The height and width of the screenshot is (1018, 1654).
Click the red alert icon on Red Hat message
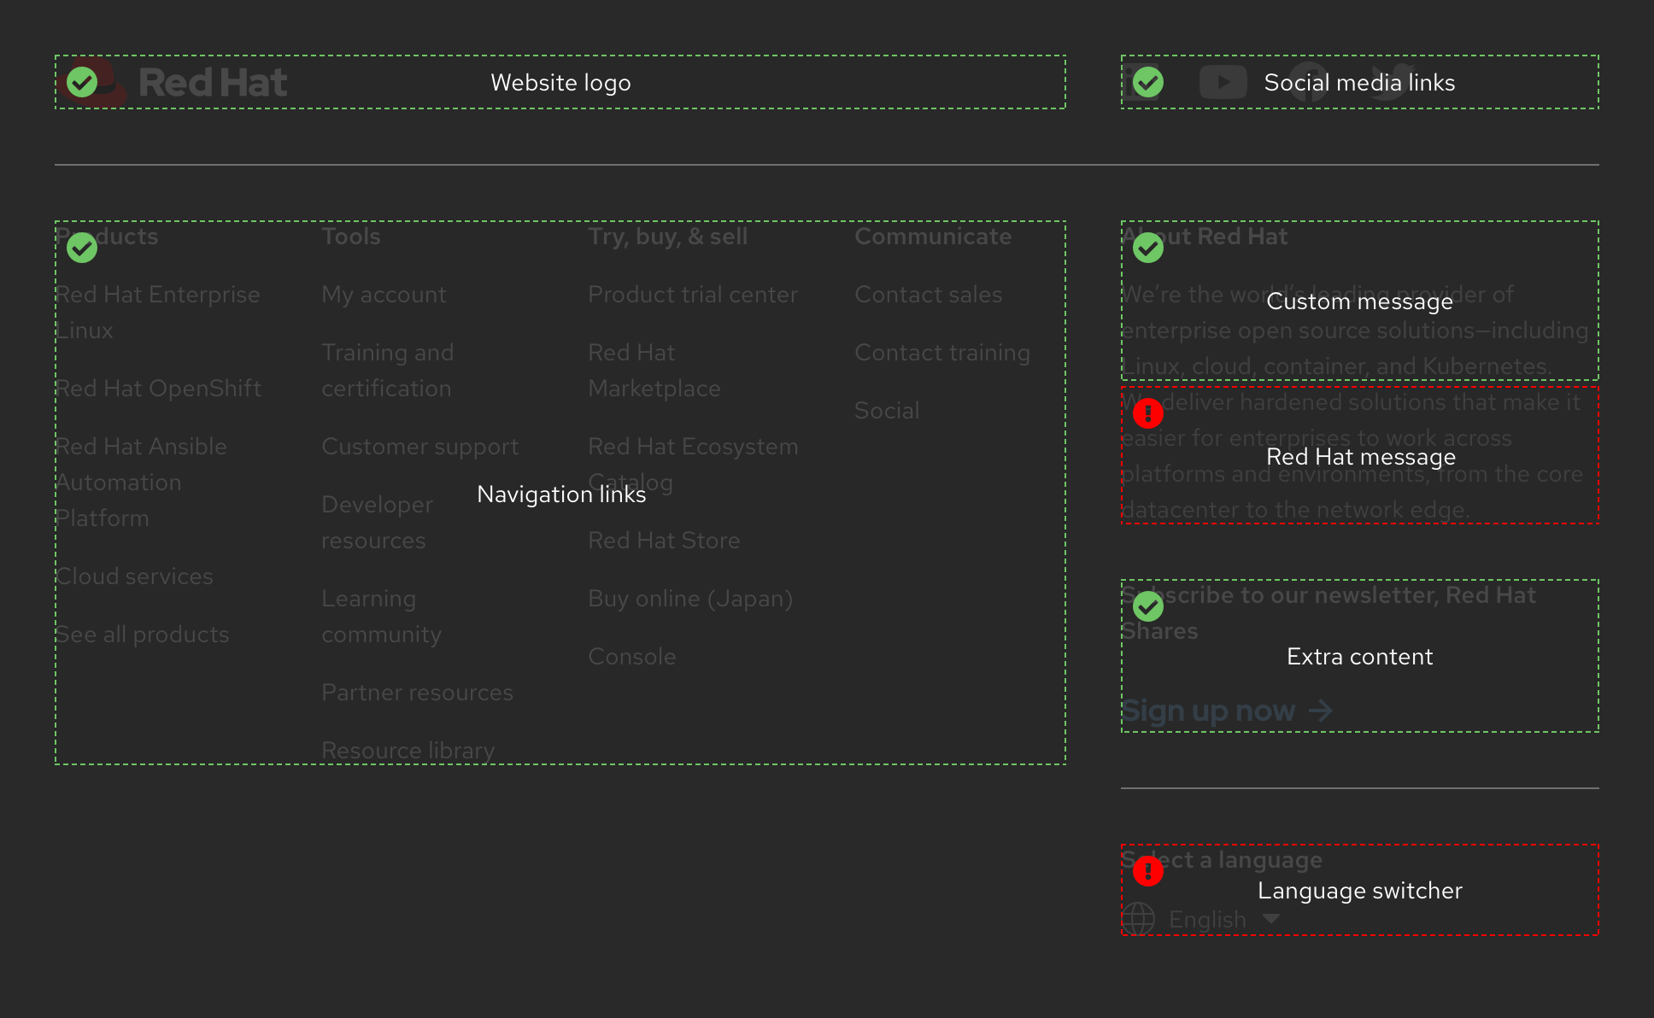tap(1148, 412)
